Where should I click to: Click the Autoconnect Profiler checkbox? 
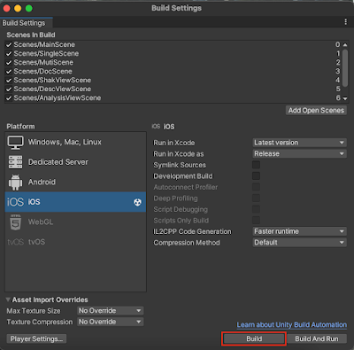(x=256, y=187)
